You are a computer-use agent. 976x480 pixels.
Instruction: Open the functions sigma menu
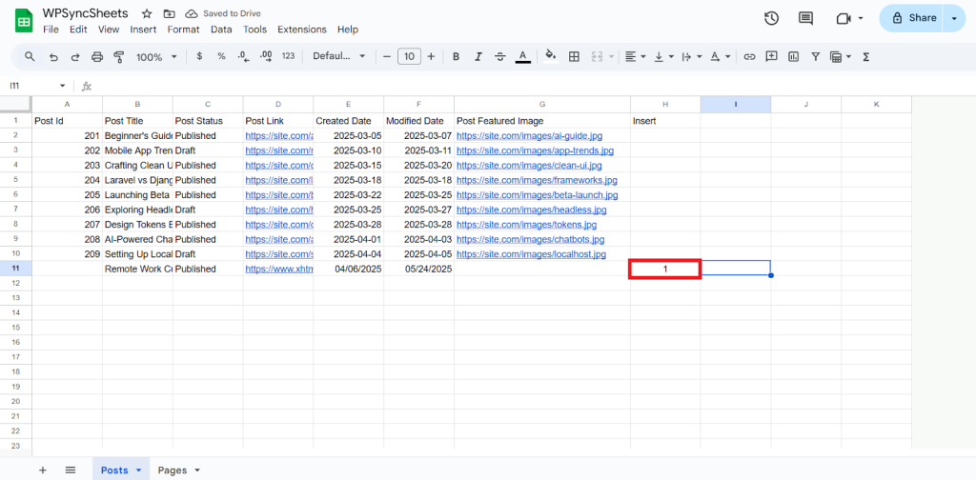865,56
